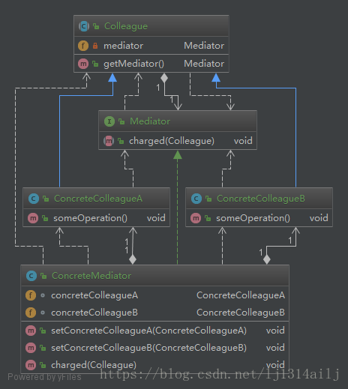Select the ConcreteColleagueA class title
The width and height of the screenshot is (348, 389).
click(x=98, y=199)
